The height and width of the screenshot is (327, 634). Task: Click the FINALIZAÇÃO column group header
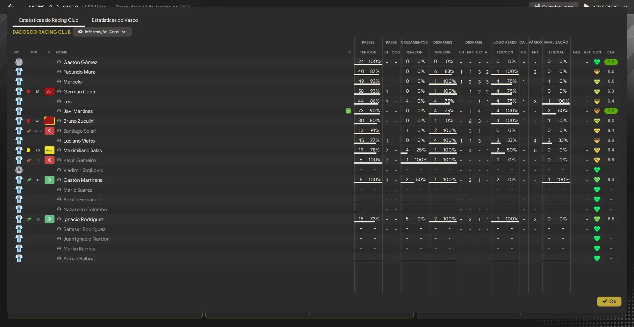pos(556,42)
